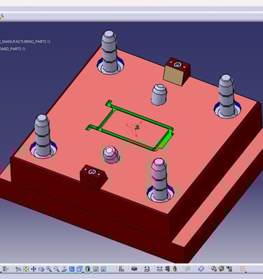Image resolution: width=263 pixels, height=279 pixels.
Task: Open dropdown arrow under shading mode icon
Action: (x=90, y=272)
